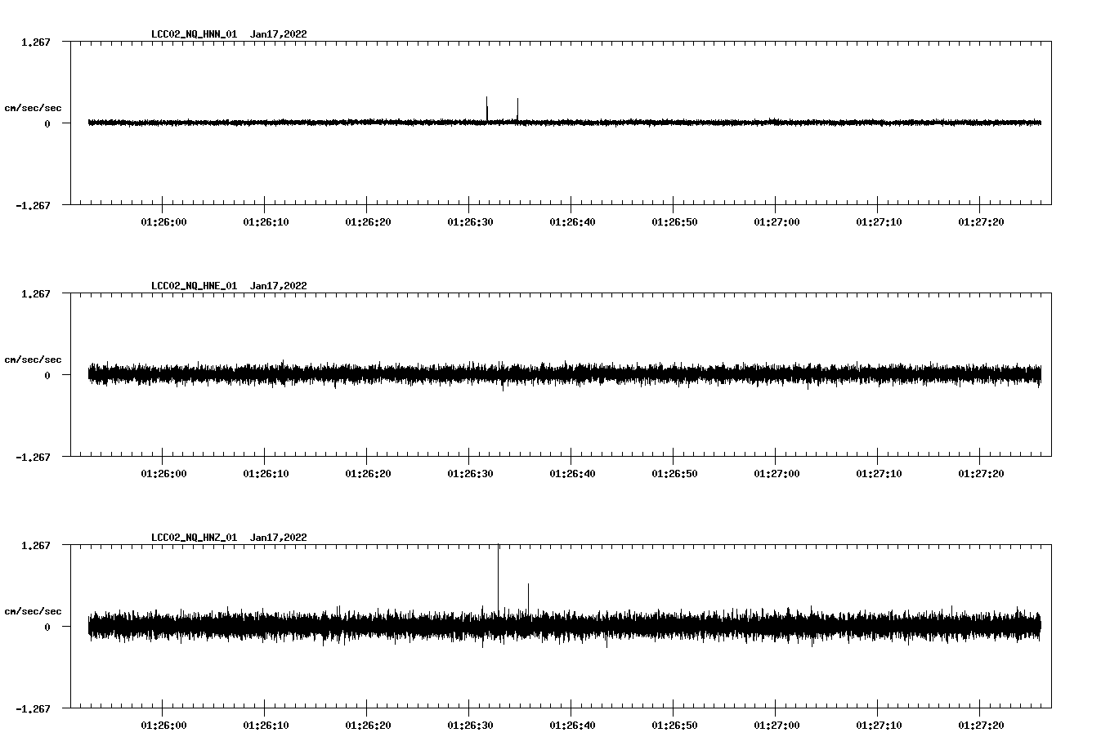1110x755 pixels.
Task: Click the shorter second spike in HNZ trace
Action: [x=528, y=597]
